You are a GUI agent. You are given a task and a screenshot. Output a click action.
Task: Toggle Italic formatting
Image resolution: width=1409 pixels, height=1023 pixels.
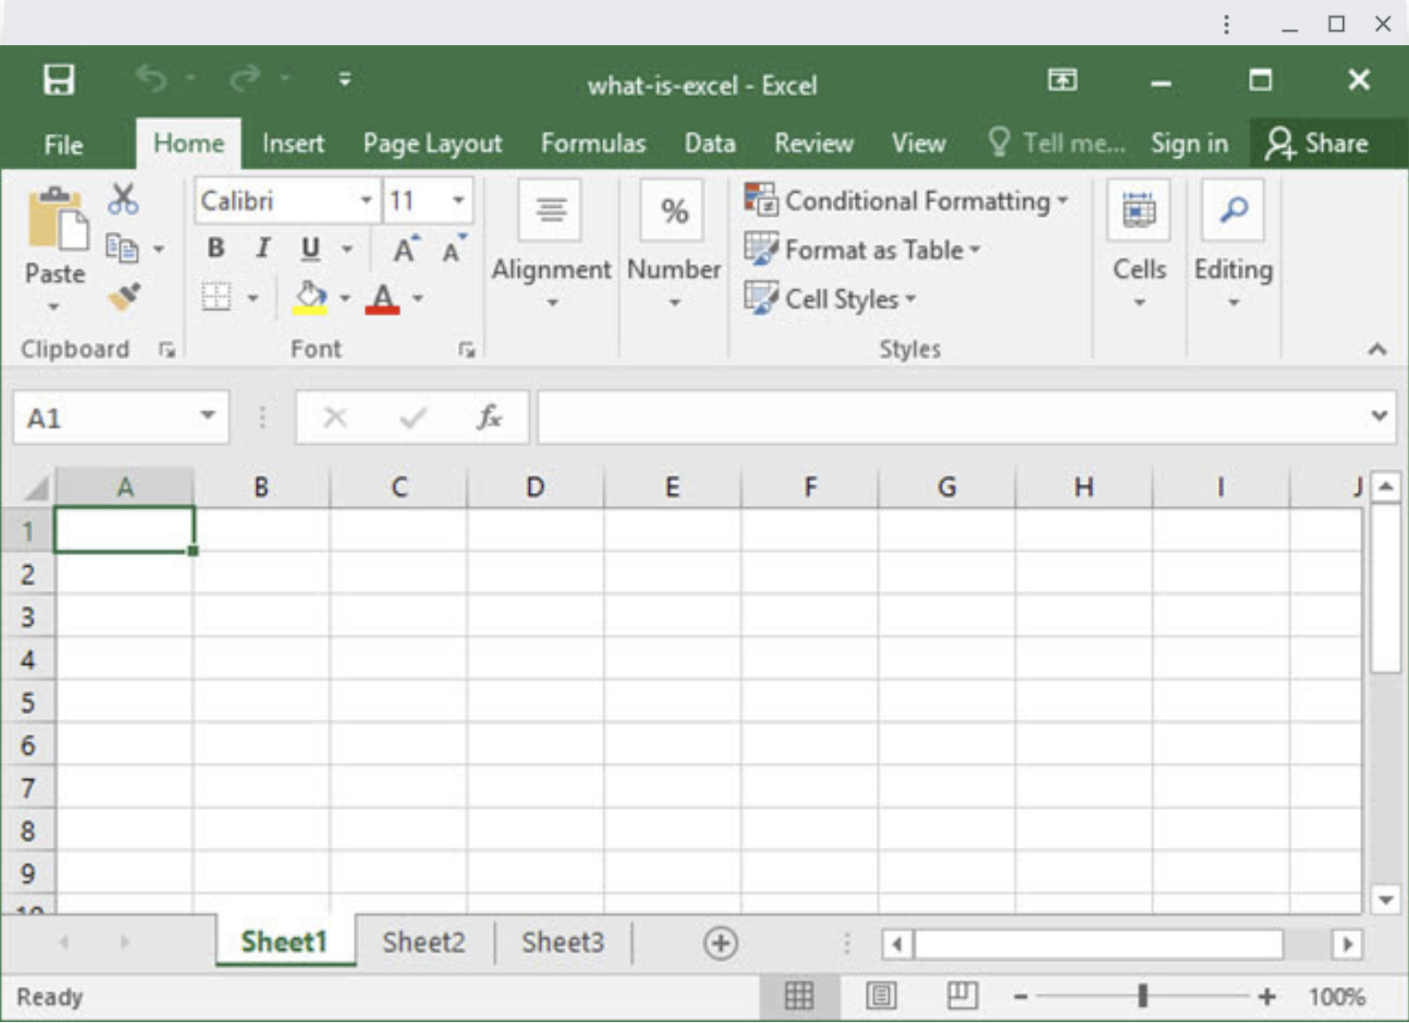[263, 247]
